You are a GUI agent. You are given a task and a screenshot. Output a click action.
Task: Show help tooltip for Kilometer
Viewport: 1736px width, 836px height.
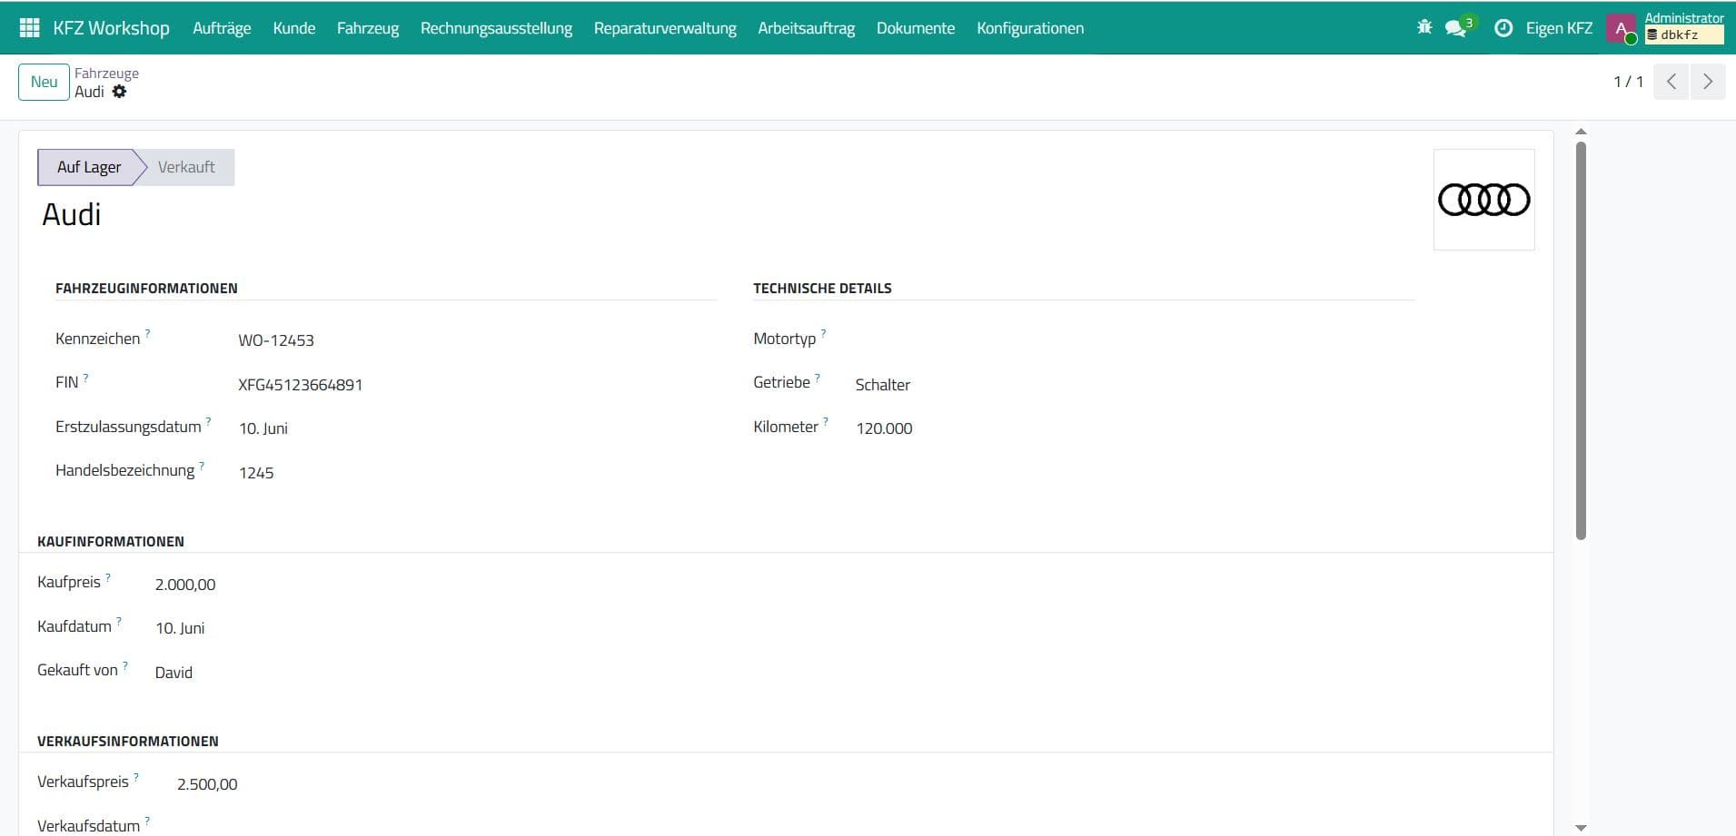coord(825,421)
